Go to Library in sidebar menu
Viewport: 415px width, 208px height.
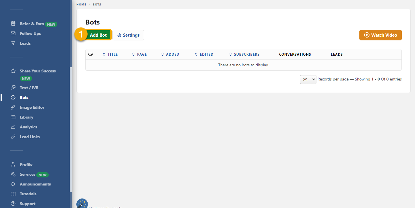[27, 117]
